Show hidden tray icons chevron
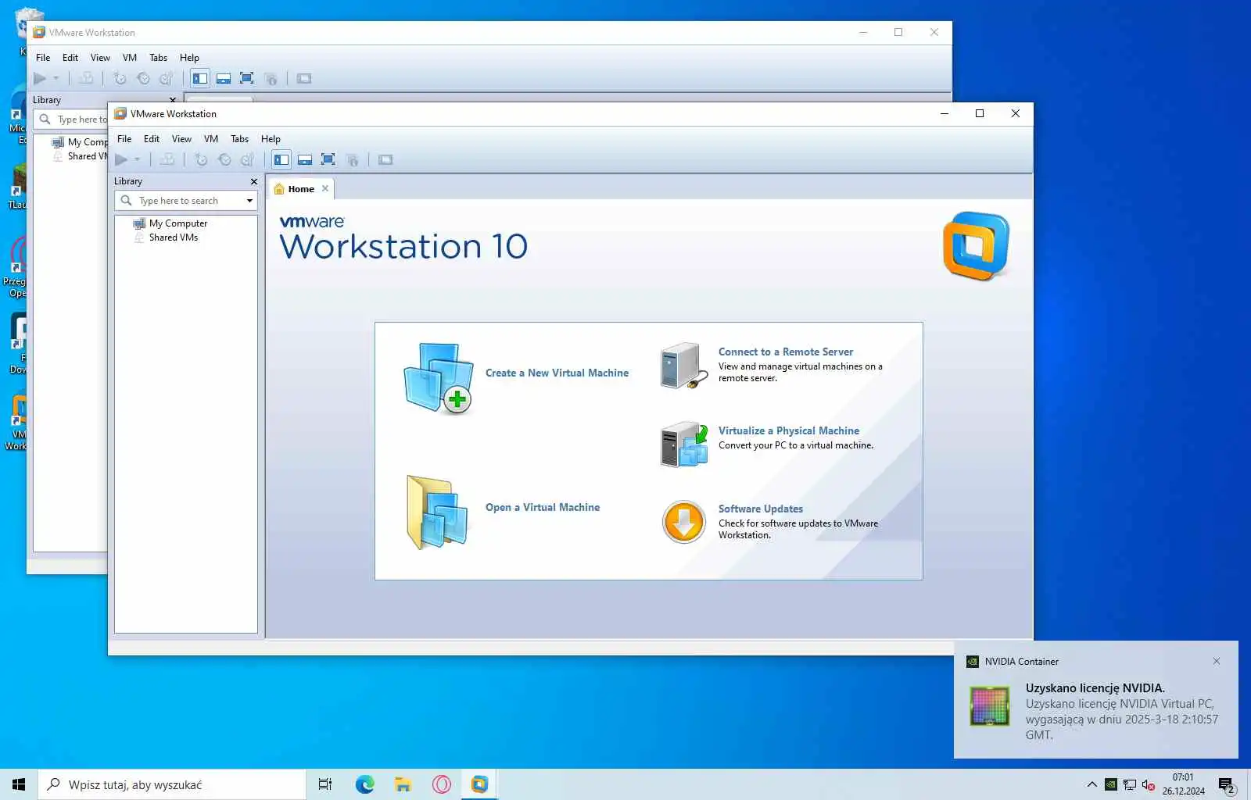The height and width of the screenshot is (800, 1251). (1091, 784)
